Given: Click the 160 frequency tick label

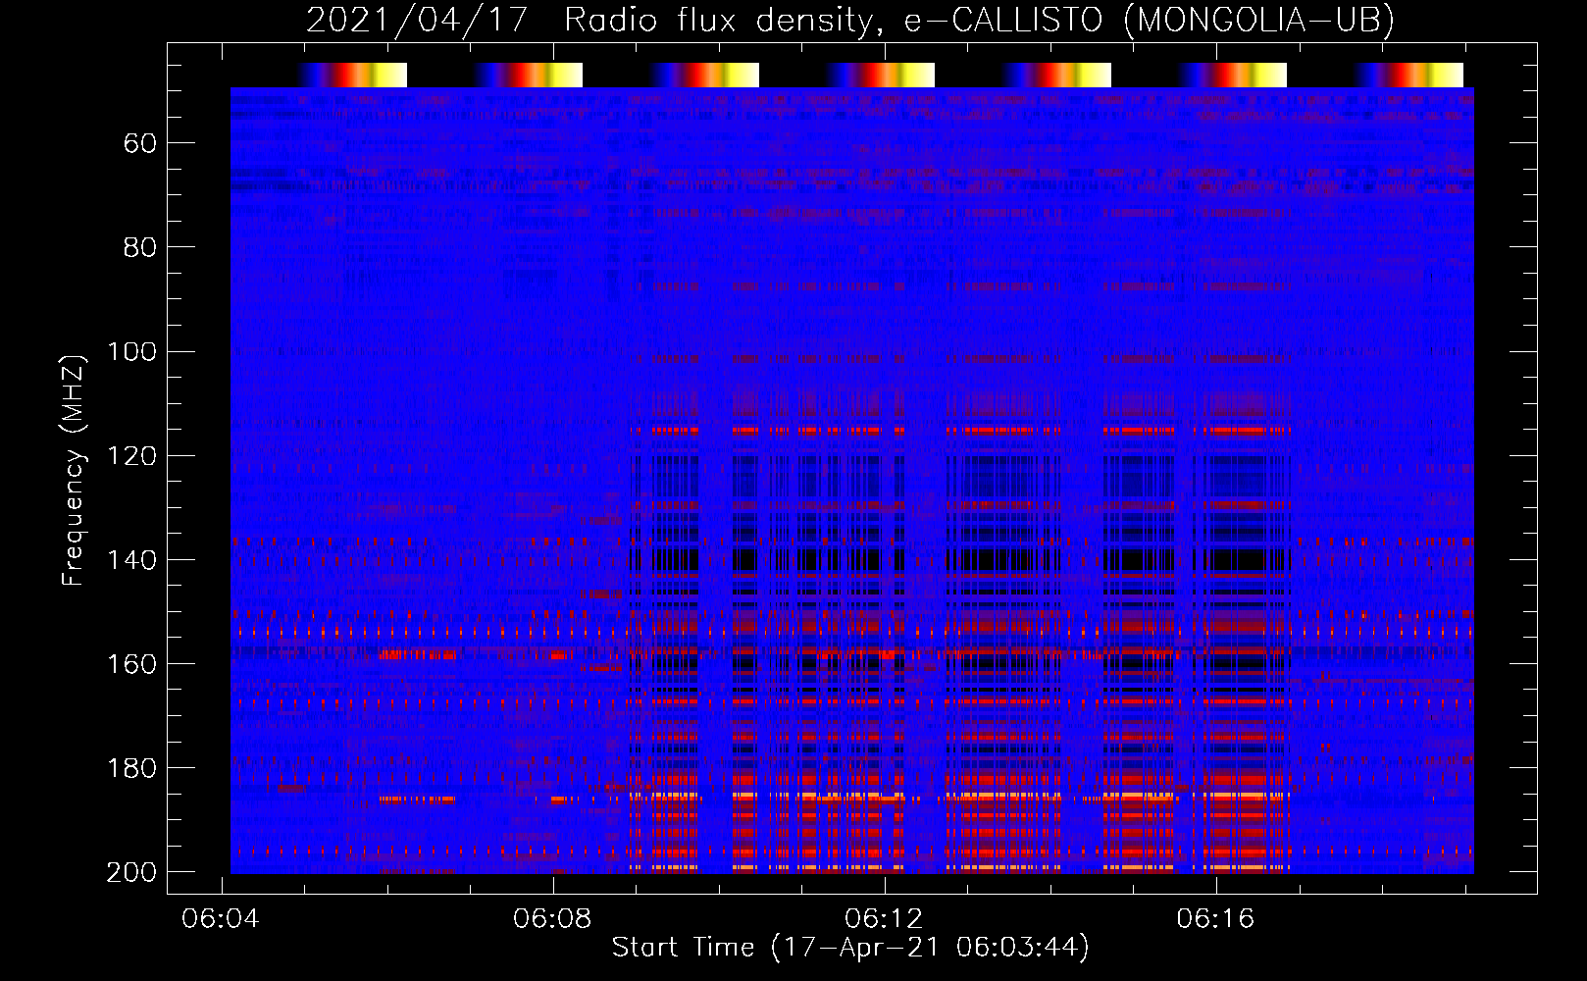Looking at the screenshot, I should coord(132,663).
